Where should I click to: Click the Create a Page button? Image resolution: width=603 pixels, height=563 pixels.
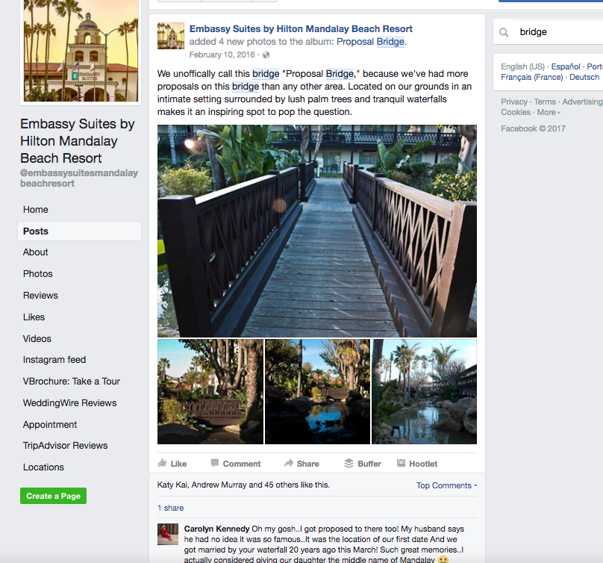[54, 496]
